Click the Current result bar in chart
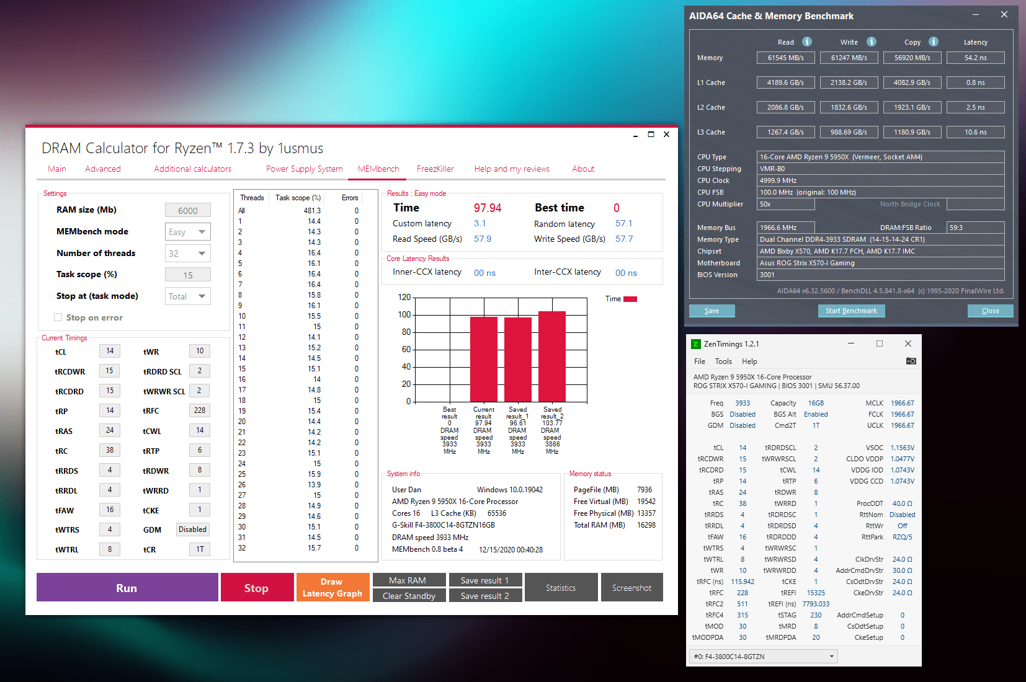 484,359
